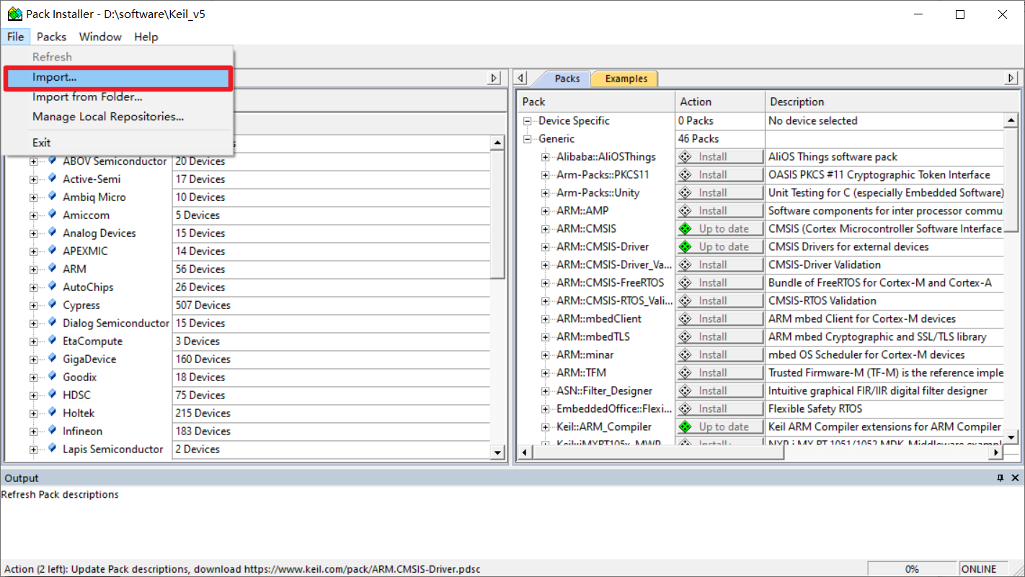
Task: Click the Cypress vendor icon
Action: click(x=52, y=305)
